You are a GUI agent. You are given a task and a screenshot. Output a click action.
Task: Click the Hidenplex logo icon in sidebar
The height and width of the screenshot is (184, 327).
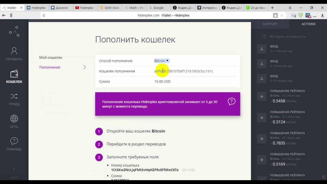click(14, 31)
